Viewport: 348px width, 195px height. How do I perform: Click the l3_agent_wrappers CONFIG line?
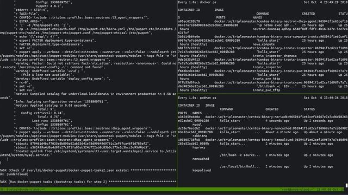coord(82,17)
